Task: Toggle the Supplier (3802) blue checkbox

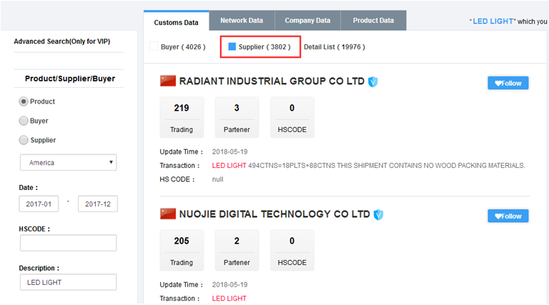Action: click(232, 47)
